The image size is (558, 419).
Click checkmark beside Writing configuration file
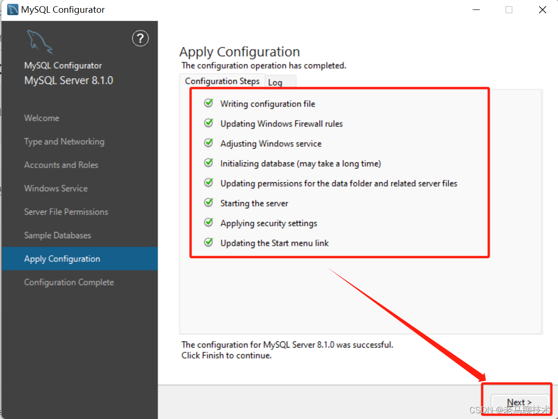coord(209,103)
